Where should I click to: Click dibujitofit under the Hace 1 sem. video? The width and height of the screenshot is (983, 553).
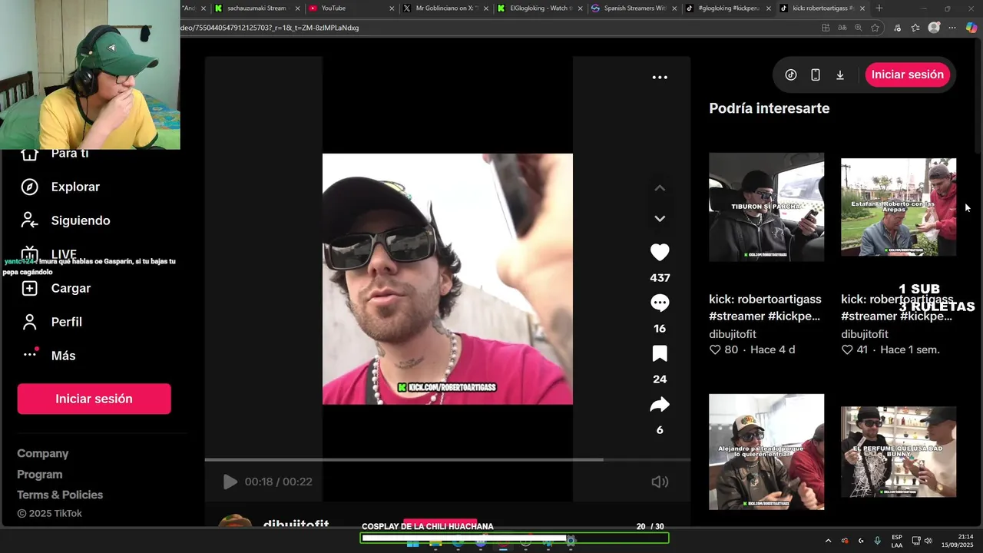click(865, 334)
